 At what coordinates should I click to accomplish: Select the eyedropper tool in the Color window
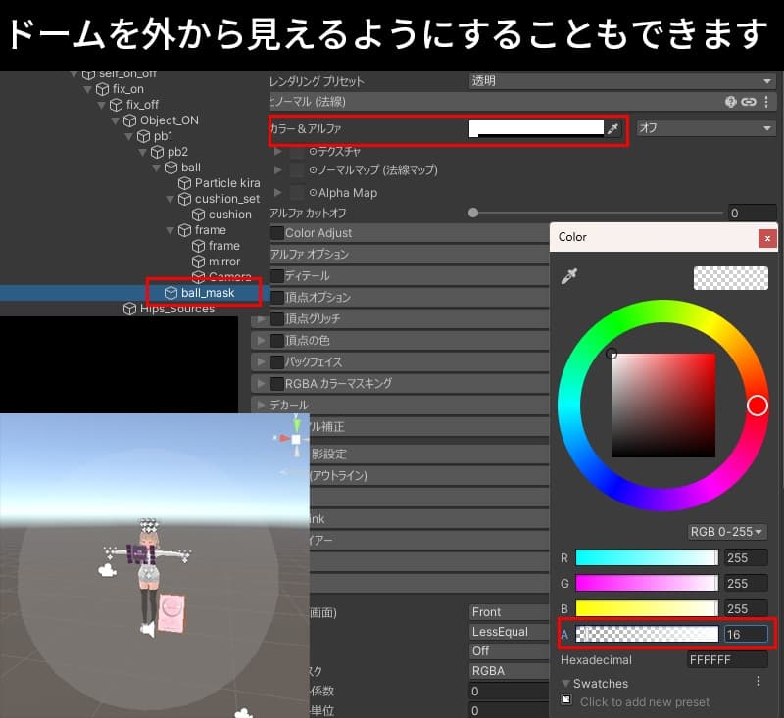click(x=568, y=278)
